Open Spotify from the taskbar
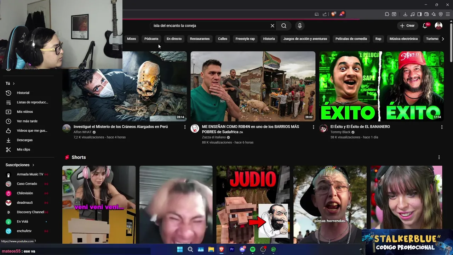The width and height of the screenshot is (453, 255). 253,249
